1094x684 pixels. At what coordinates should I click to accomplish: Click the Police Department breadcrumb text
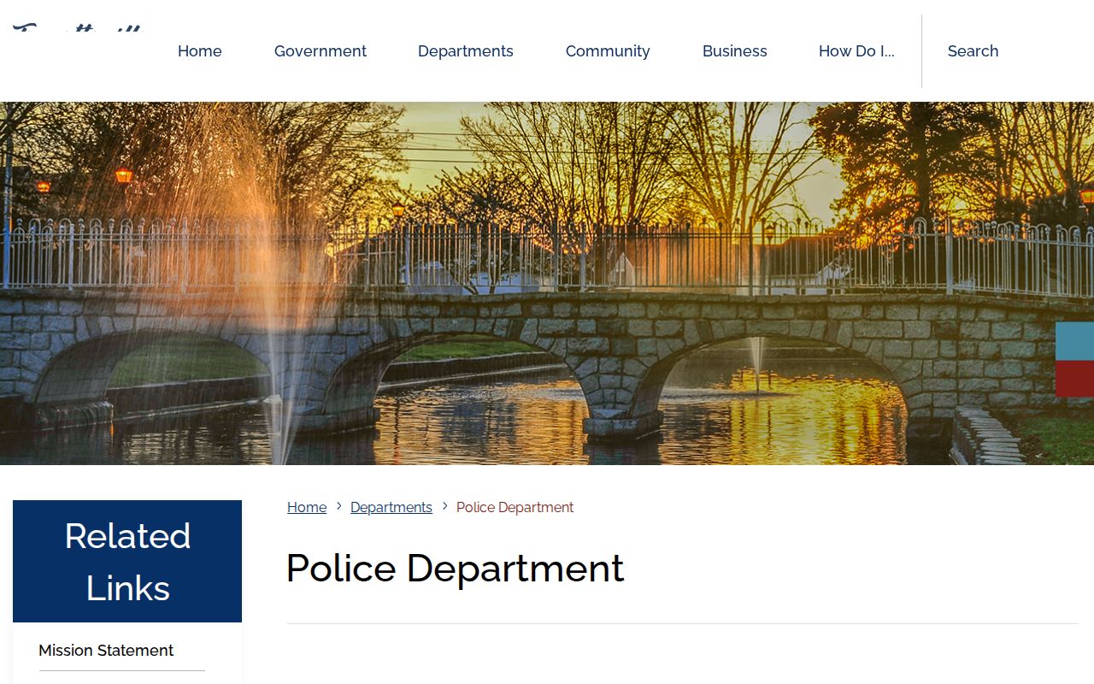click(x=515, y=507)
